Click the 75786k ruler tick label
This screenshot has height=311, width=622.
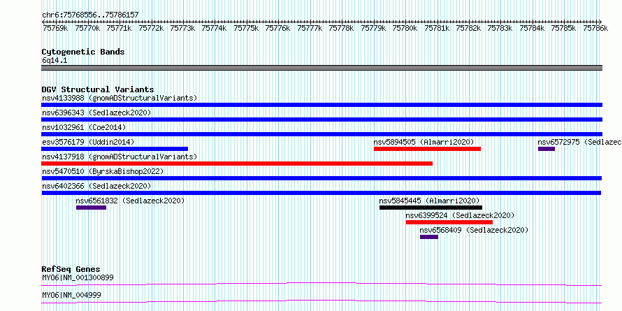[595, 28]
